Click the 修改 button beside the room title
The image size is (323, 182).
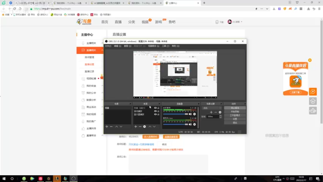coord(164,144)
